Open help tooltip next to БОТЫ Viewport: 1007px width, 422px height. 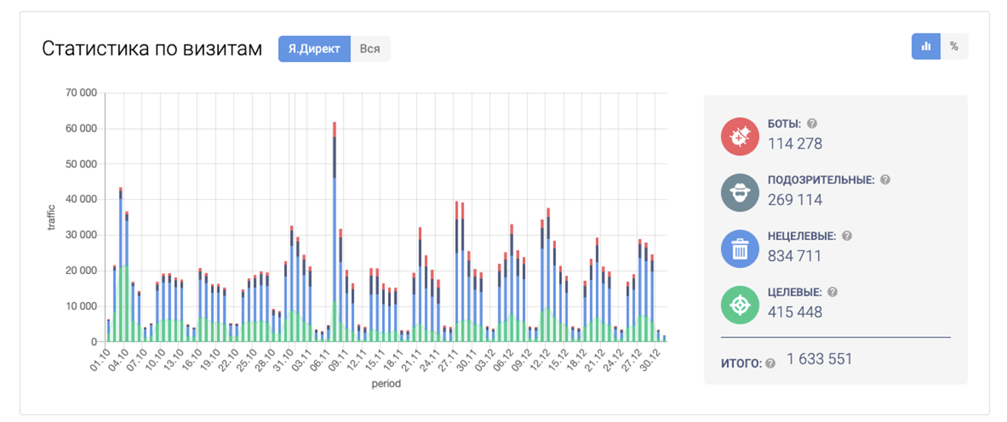point(812,124)
